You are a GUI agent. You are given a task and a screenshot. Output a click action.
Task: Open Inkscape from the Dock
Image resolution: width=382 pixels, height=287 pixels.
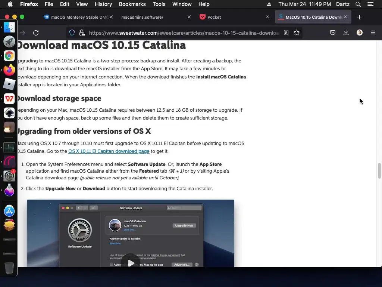[9, 113]
